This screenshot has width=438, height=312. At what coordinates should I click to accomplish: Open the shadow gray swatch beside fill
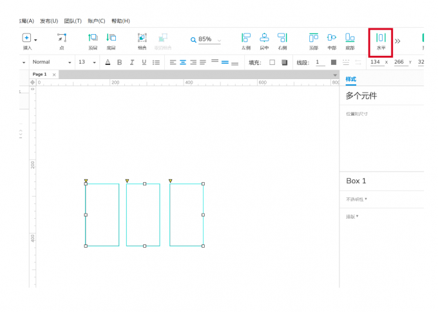[284, 62]
